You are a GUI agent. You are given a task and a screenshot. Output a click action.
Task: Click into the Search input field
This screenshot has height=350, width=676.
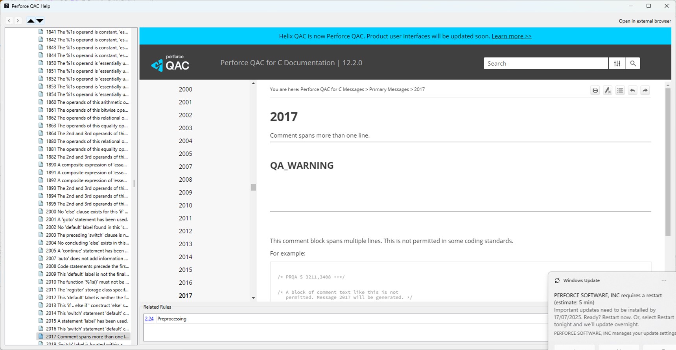tap(545, 63)
